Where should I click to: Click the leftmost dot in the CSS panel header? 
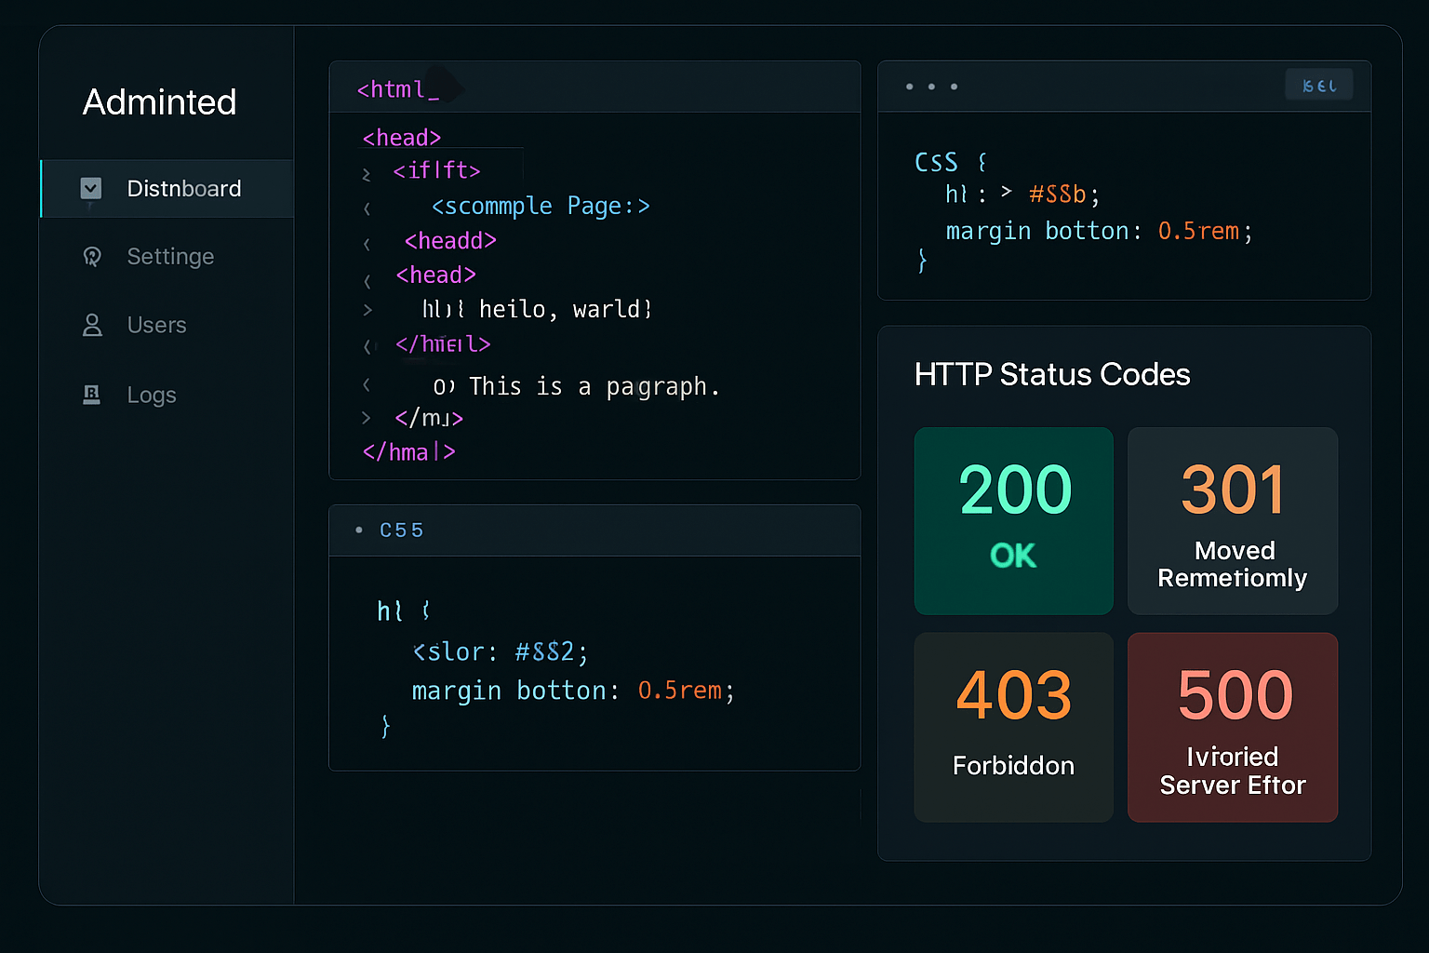[x=909, y=87]
